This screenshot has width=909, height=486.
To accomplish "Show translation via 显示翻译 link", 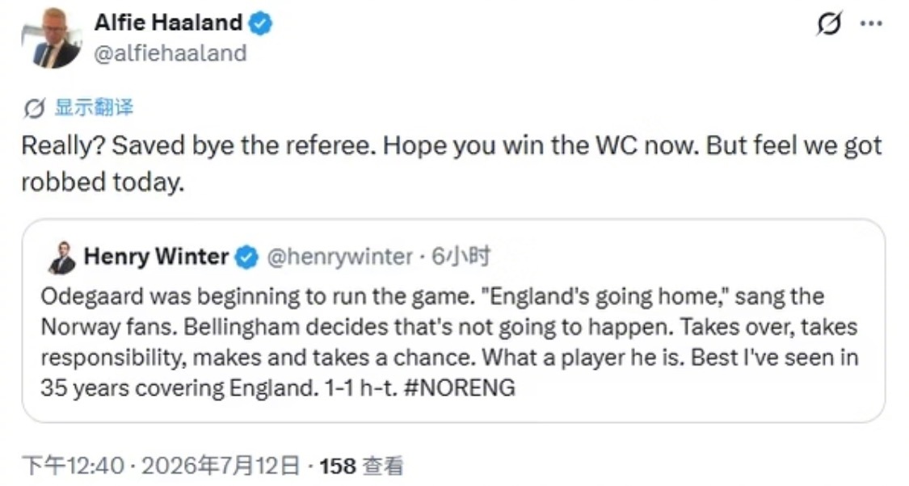I will [94, 107].
